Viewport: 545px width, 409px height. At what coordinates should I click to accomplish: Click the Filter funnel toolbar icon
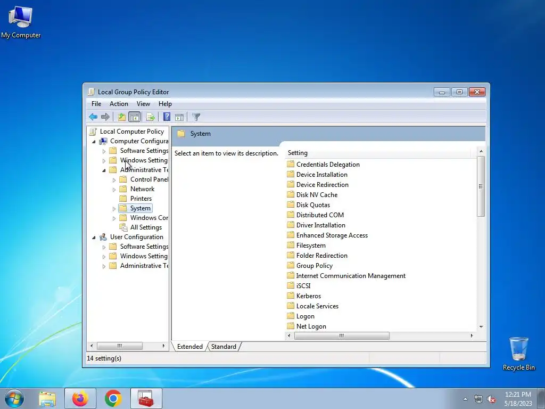pyautogui.click(x=196, y=117)
